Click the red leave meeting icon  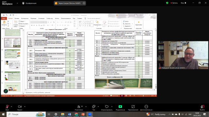point(202,107)
